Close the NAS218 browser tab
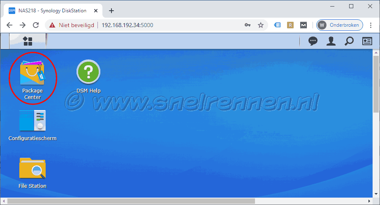The height and width of the screenshot is (205, 380). point(96,11)
